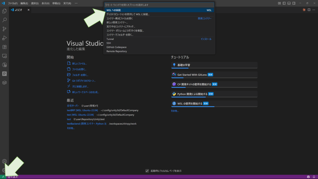Open the P icon extension view

click(x=4, y=74)
